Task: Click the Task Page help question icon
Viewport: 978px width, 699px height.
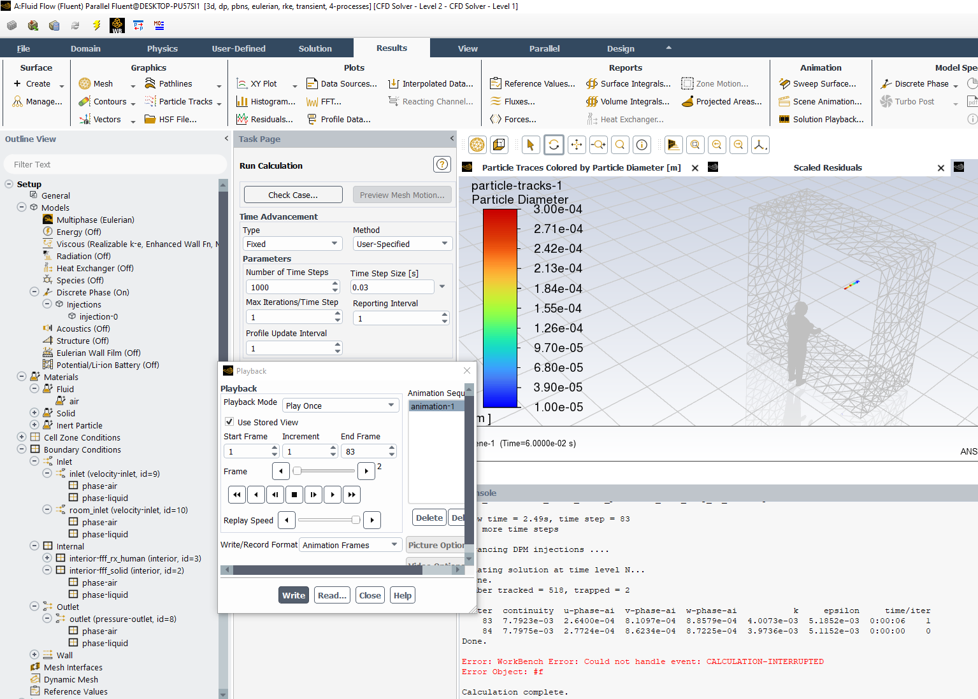Action: tap(442, 164)
